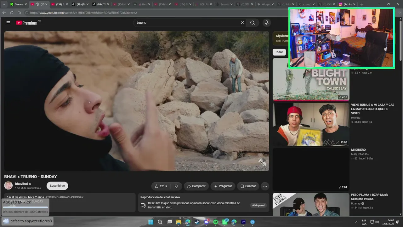
Task: Open WhatsApp from the taskbar
Action: (x=225, y=222)
